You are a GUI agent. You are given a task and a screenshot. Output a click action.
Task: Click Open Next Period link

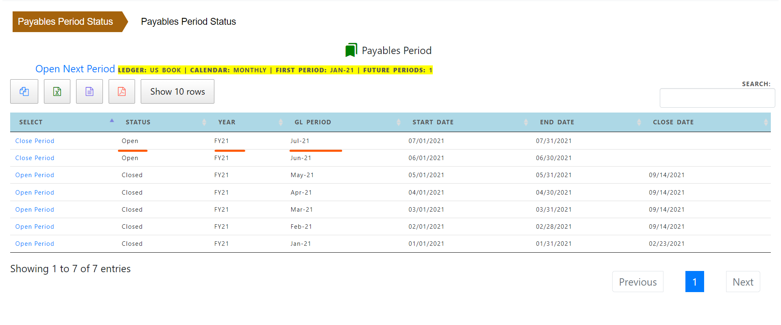pos(75,69)
